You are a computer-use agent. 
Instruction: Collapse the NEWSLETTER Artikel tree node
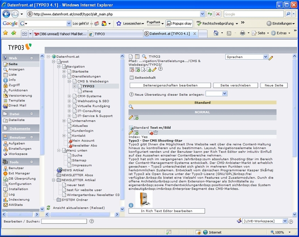(x=54, y=180)
